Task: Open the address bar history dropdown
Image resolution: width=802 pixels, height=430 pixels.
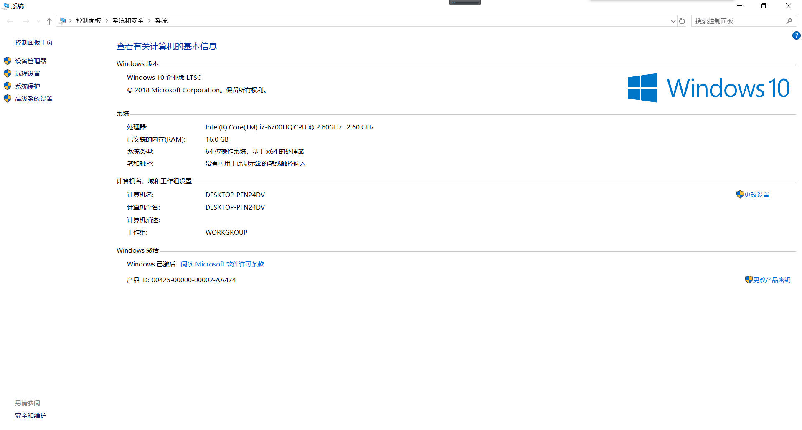Action: tap(673, 21)
